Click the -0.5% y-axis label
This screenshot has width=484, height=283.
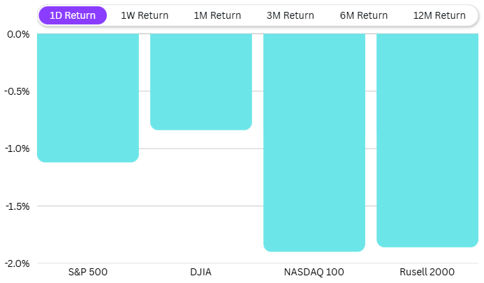[17, 91]
